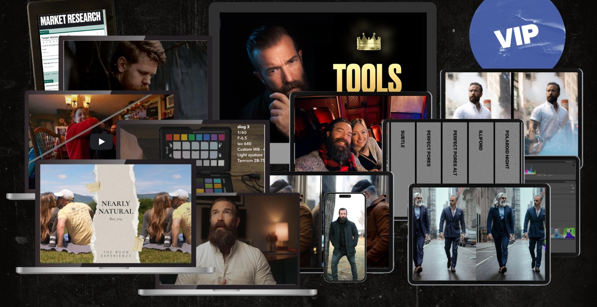Click the Close button in Profile Browser
The width and height of the screenshot is (597, 307).
pos(572,185)
